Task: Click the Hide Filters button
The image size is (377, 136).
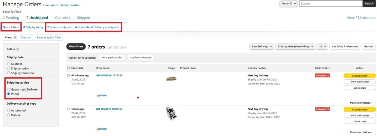Action: [76, 47]
